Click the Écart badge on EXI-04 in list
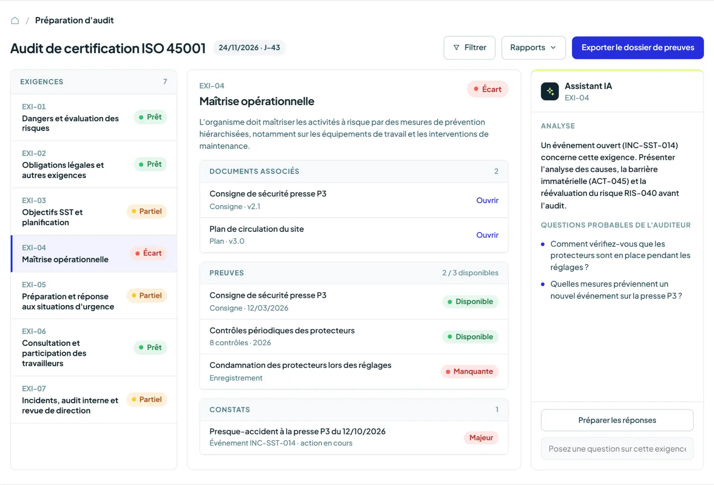The image size is (714, 485). [149, 253]
